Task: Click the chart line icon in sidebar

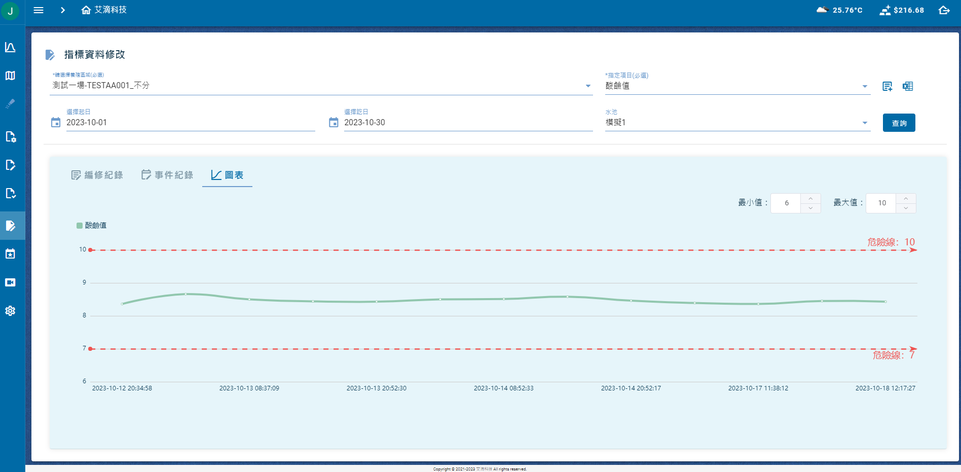Action: click(10, 47)
